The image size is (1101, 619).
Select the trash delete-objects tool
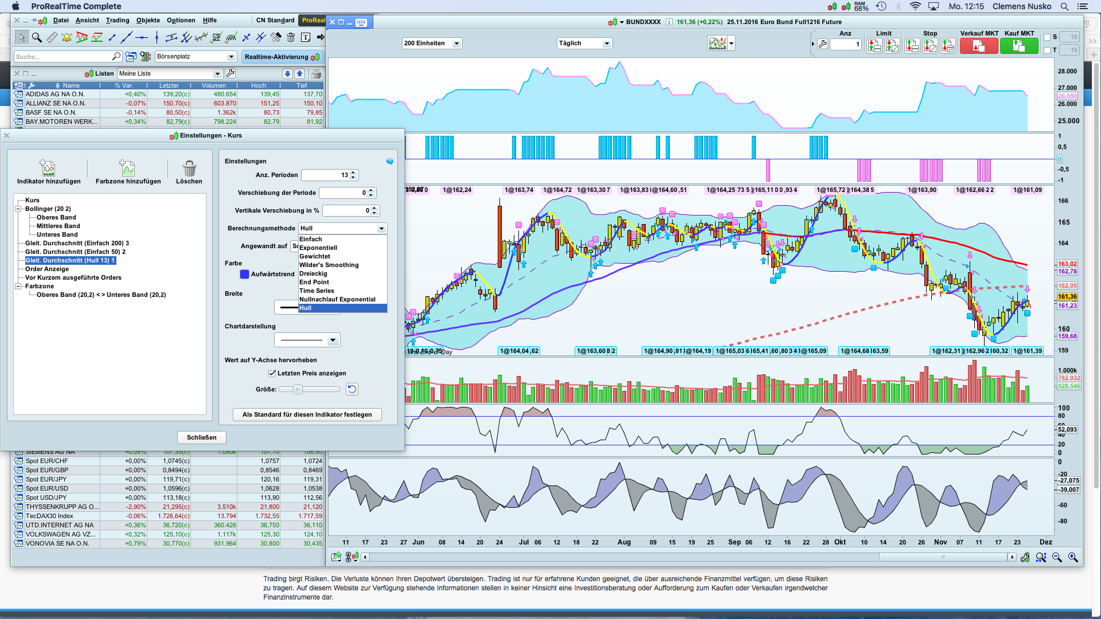click(x=291, y=38)
